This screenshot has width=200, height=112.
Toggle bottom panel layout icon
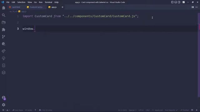pyautogui.click(x=176, y=2)
